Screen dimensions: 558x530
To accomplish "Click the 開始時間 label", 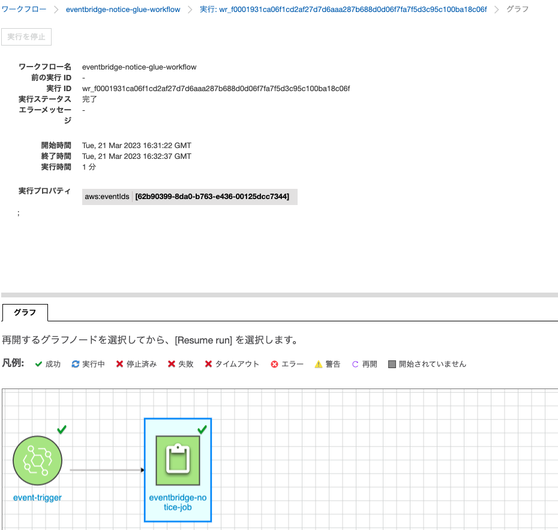I will [56, 146].
